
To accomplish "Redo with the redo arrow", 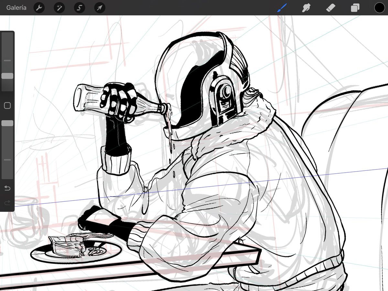I will [x=7, y=203].
